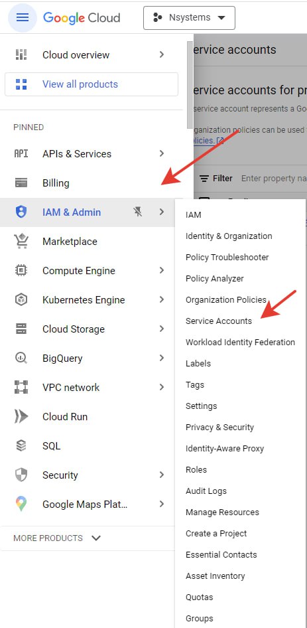Click the Filter property name field
This screenshot has width=307, height=628.
274,179
